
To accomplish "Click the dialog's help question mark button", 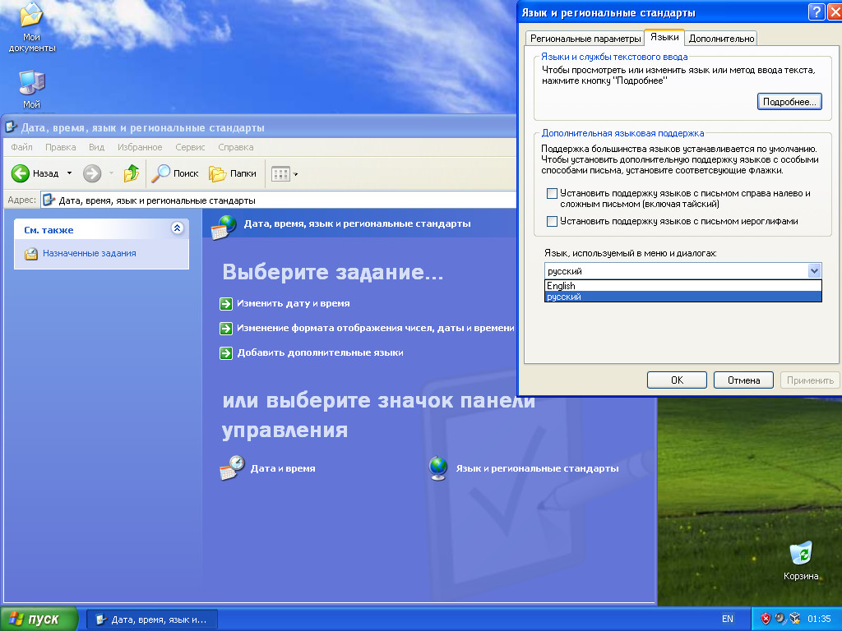I will (x=816, y=12).
